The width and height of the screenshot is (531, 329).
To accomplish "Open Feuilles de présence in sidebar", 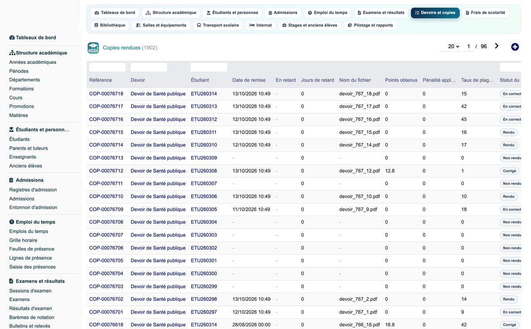I will click(x=32, y=249).
